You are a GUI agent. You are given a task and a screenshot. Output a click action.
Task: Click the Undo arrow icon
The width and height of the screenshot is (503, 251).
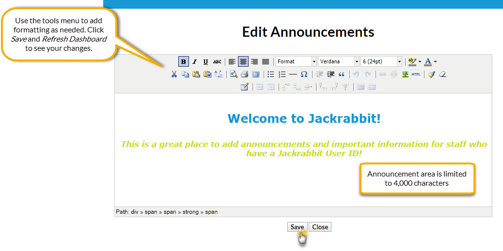356,74
